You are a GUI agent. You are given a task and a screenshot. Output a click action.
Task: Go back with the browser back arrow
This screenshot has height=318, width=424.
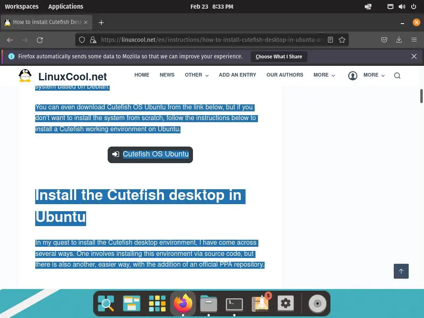pos(10,40)
